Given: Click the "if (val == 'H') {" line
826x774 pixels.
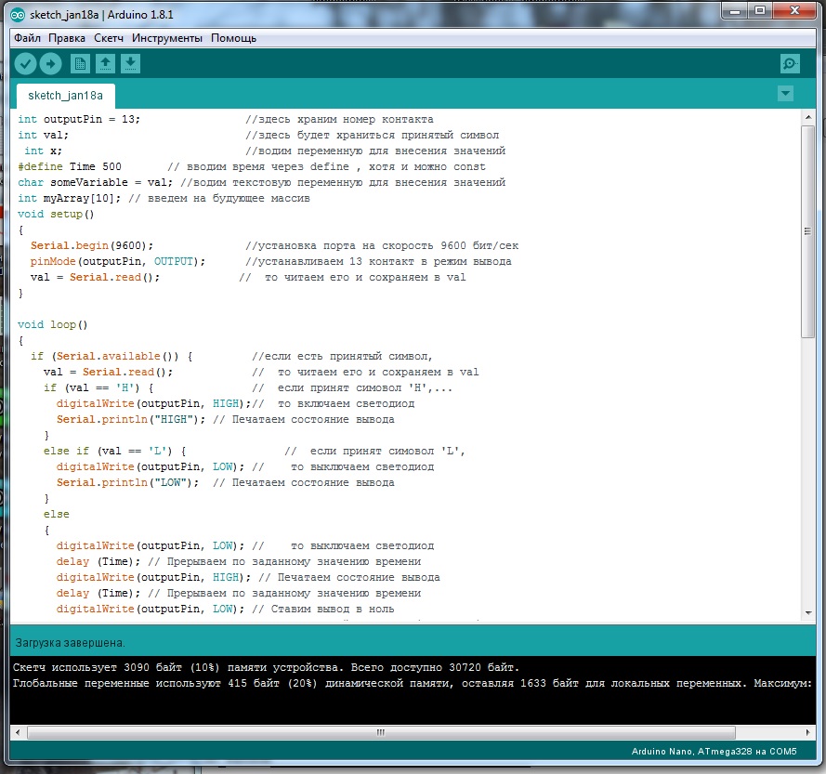Looking at the screenshot, I should coord(98,388).
